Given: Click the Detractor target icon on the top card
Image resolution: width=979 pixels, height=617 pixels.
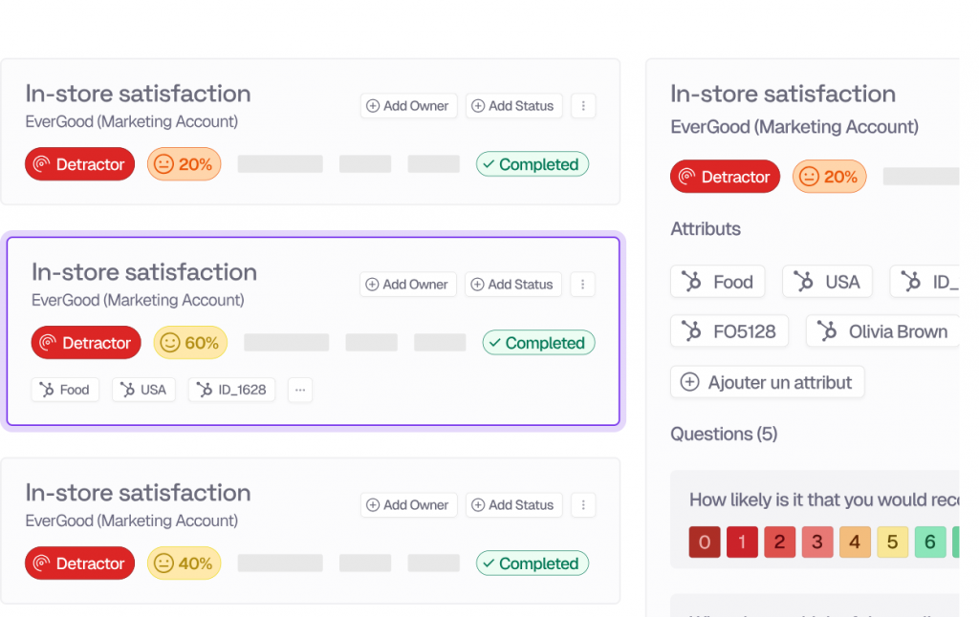Looking at the screenshot, I should coord(42,163).
